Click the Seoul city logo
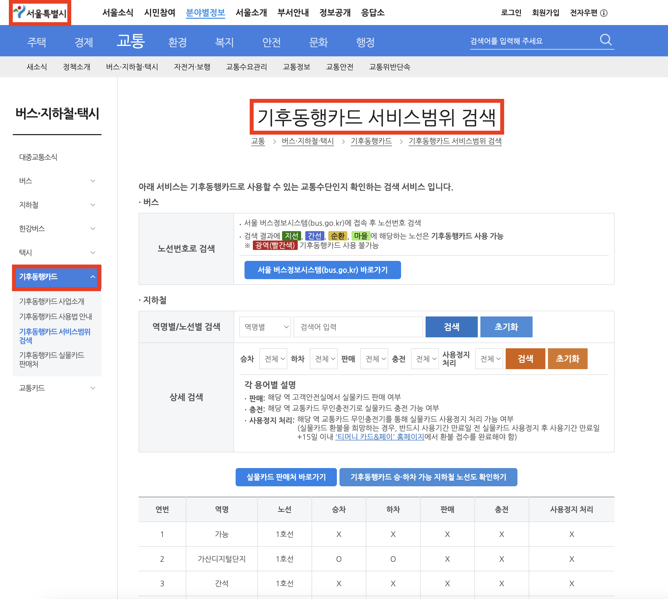 tap(40, 13)
